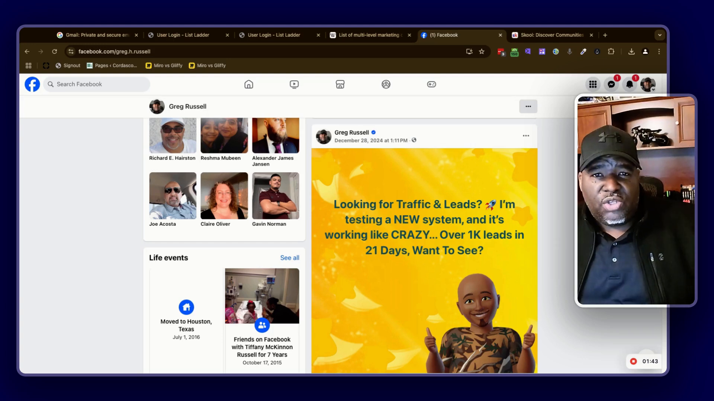Bookmark this page with the star
Image resolution: width=714 pixels, height=401 pixels.
pyautogui.click(x=482, y=52)
